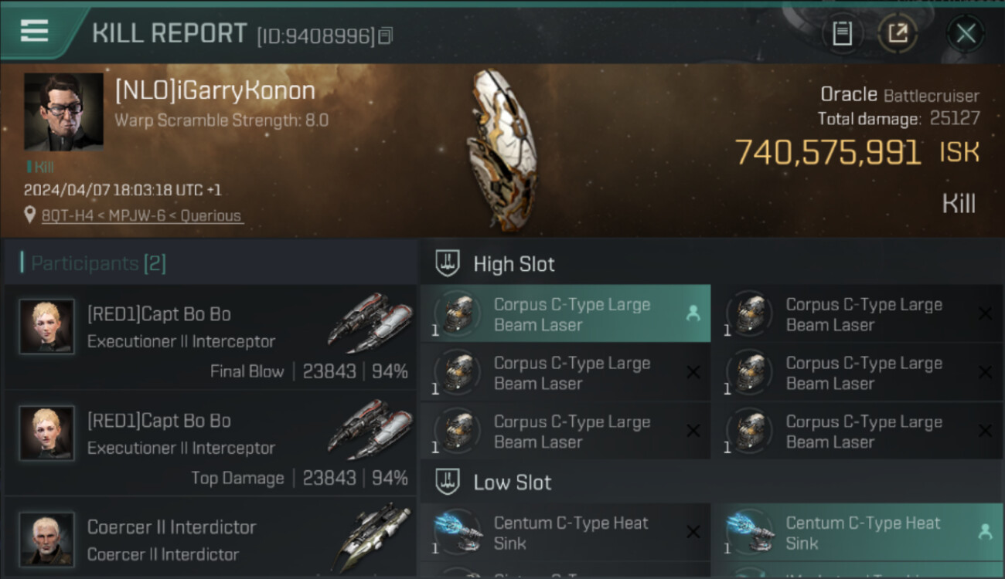Viewport: 1005px width, 579px height.
Task: Click the share export icon
Action: 898,33
